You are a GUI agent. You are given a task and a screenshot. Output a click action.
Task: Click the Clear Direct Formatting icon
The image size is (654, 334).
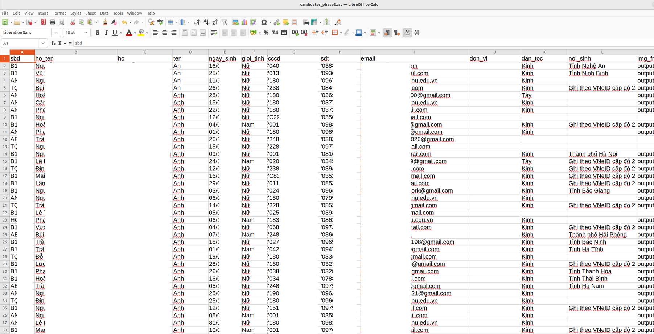click(x=114, y=22)
